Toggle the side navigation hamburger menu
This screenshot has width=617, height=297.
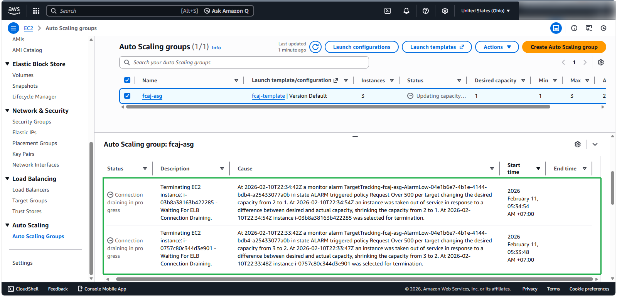(13, 28)
